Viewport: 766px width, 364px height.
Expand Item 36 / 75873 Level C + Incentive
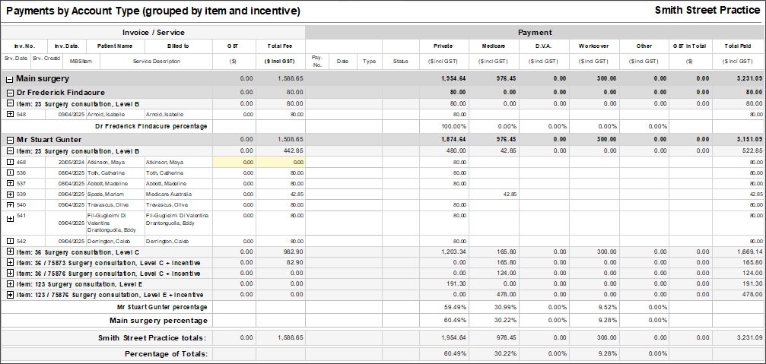click(x=9, y=262)
